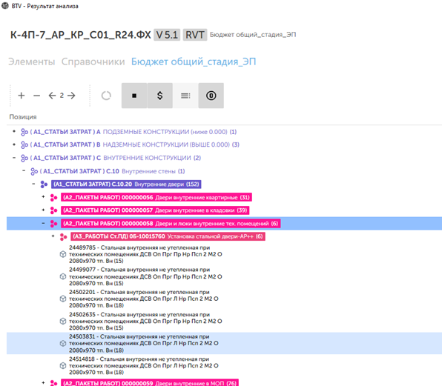Click group icon of ПОДЗЕМНЫЕ КОНСТРУКЦИИ row
Viewport: 442px width, 386px height.
tap(24, 132)
